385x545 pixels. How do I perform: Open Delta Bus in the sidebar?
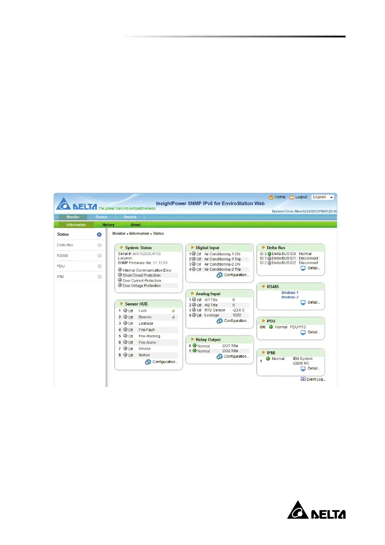tap(65, 245)
